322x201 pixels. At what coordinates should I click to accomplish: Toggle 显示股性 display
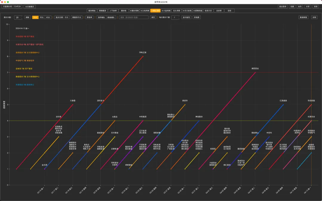pyautogui.click(x=186, y=18)
